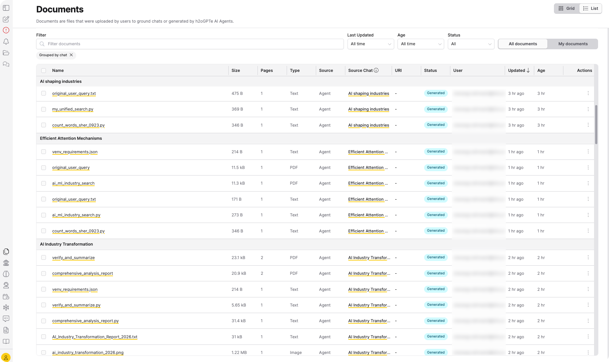Open the Status filter dropdown
Viewport: 609px width, 362px height.
click(x=471, y=44)
